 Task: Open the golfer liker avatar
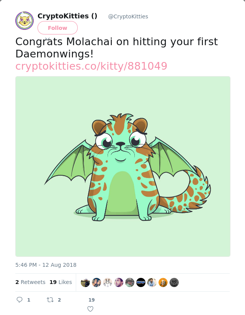point(85,282)
